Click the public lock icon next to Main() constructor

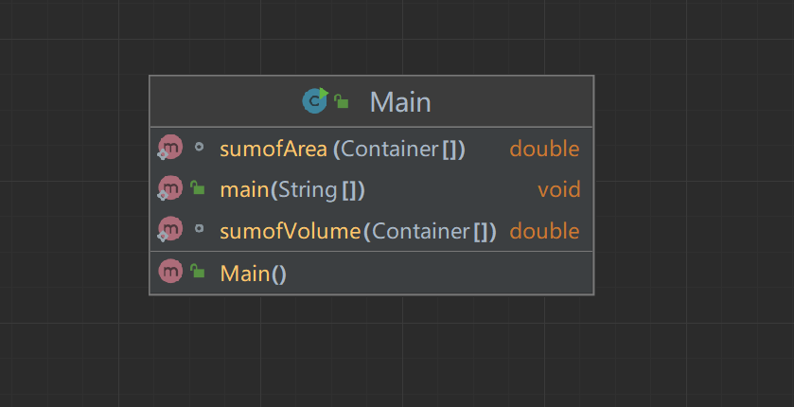click(198, 273)
